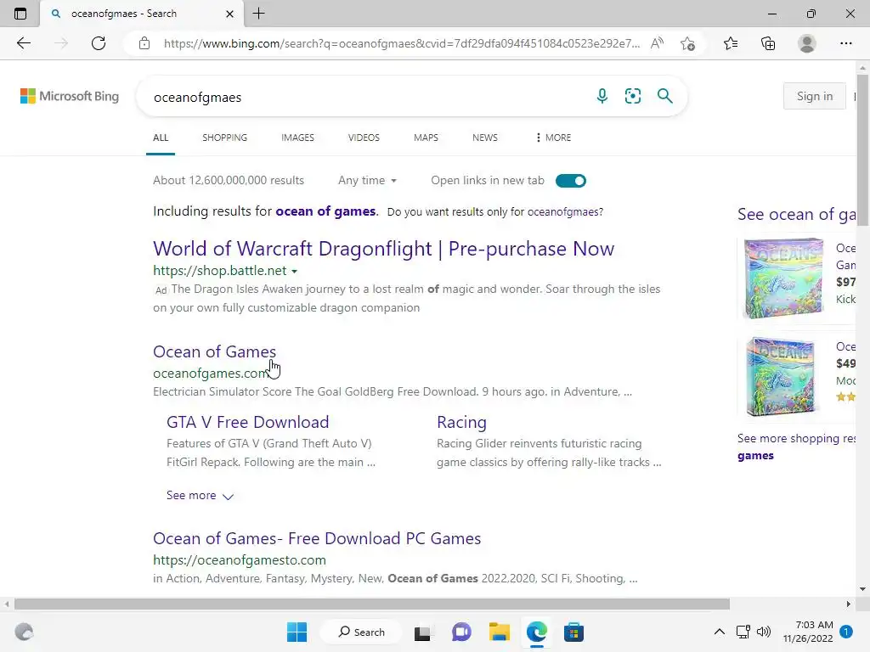
Task: Open World of Warcraft Dragonflight ad
Action: [383, 249]
